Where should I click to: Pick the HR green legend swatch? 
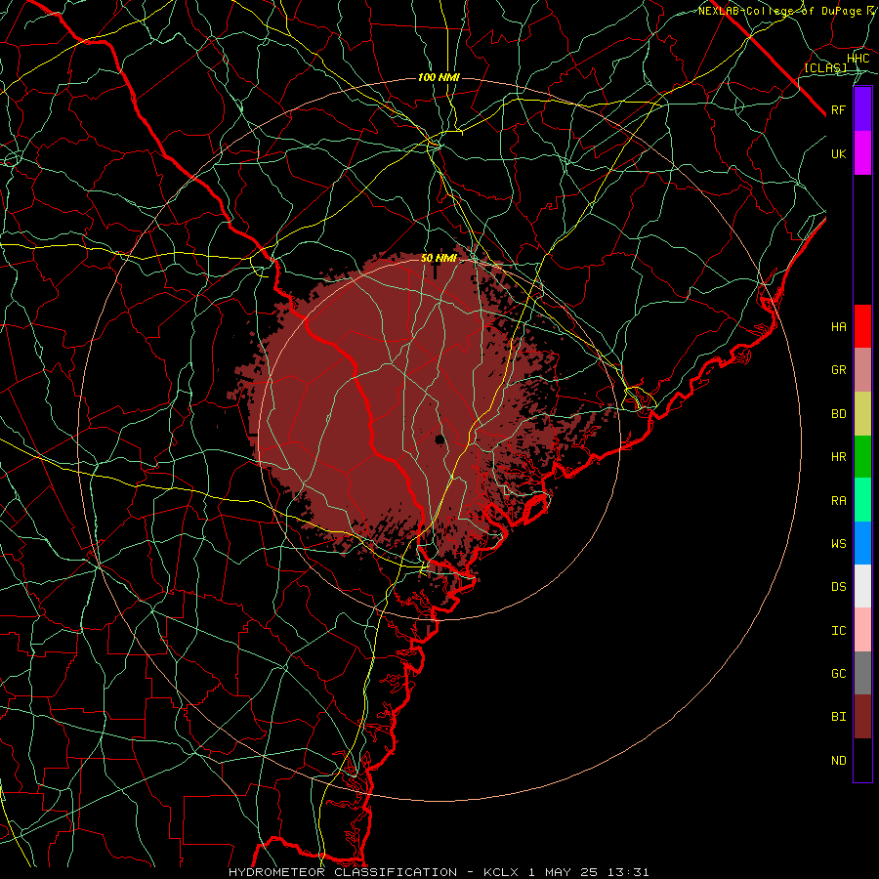862,456
